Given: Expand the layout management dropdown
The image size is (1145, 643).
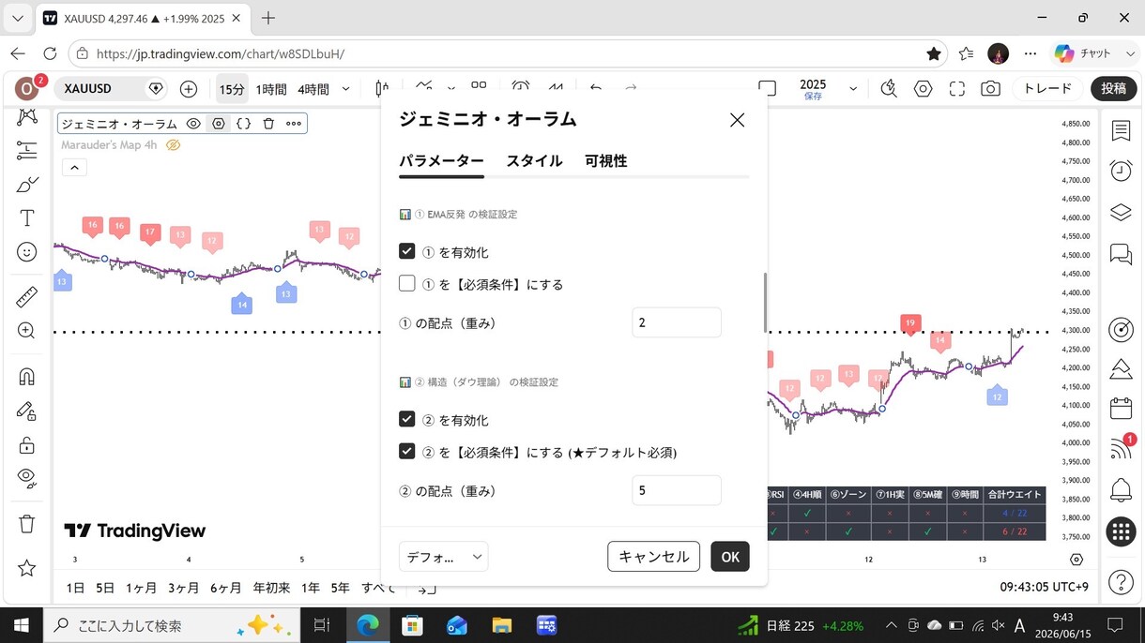Looking at the screenshot, I should [x=853, y=89].
